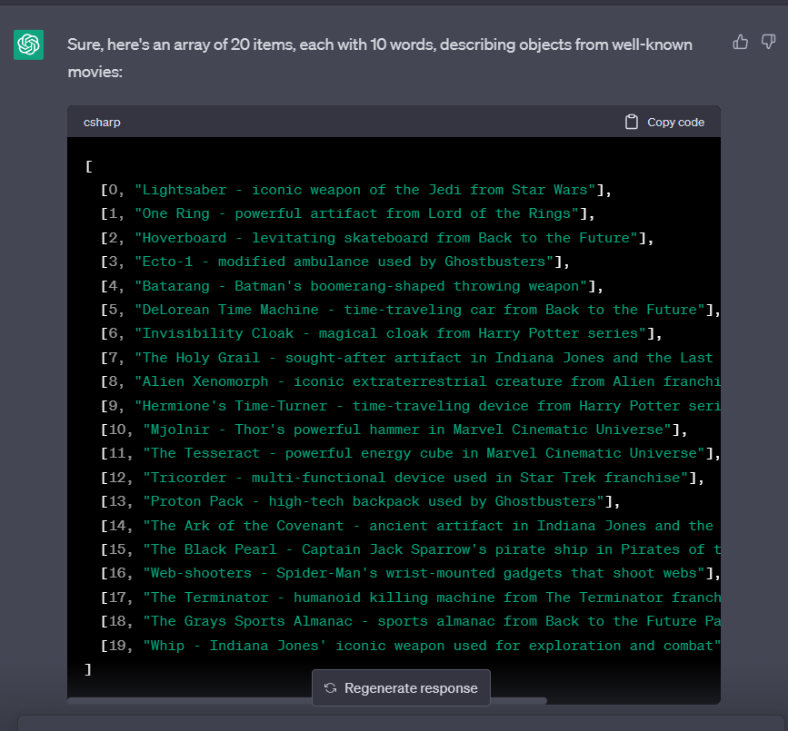The image size is (788, 731).
Task: Click the Regenerate response button
Action: 401,688
